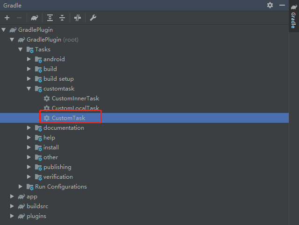This screenshot has height=225, width=299.
Task: Expand the other task group
Action: click(29, 157)
